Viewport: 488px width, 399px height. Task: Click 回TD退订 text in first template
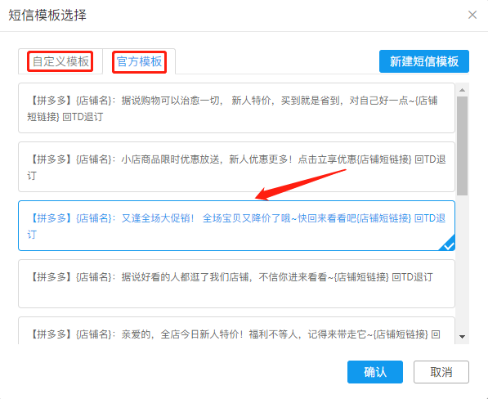click(x=83, y=117)
